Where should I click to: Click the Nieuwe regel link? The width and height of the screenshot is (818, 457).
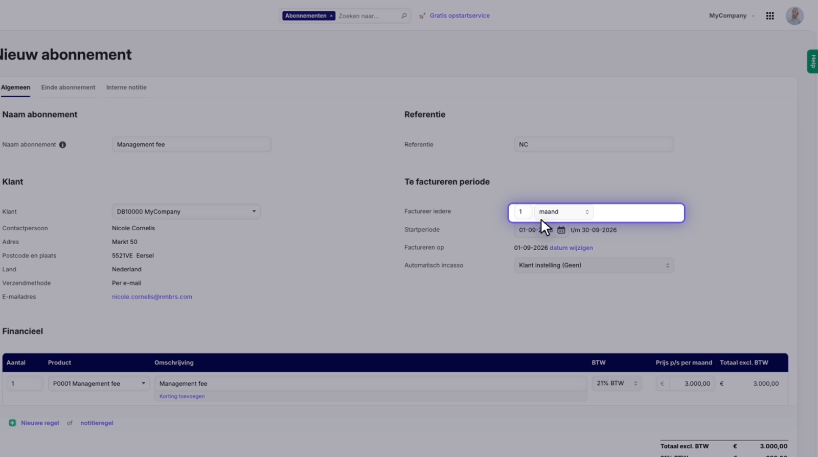40,423
